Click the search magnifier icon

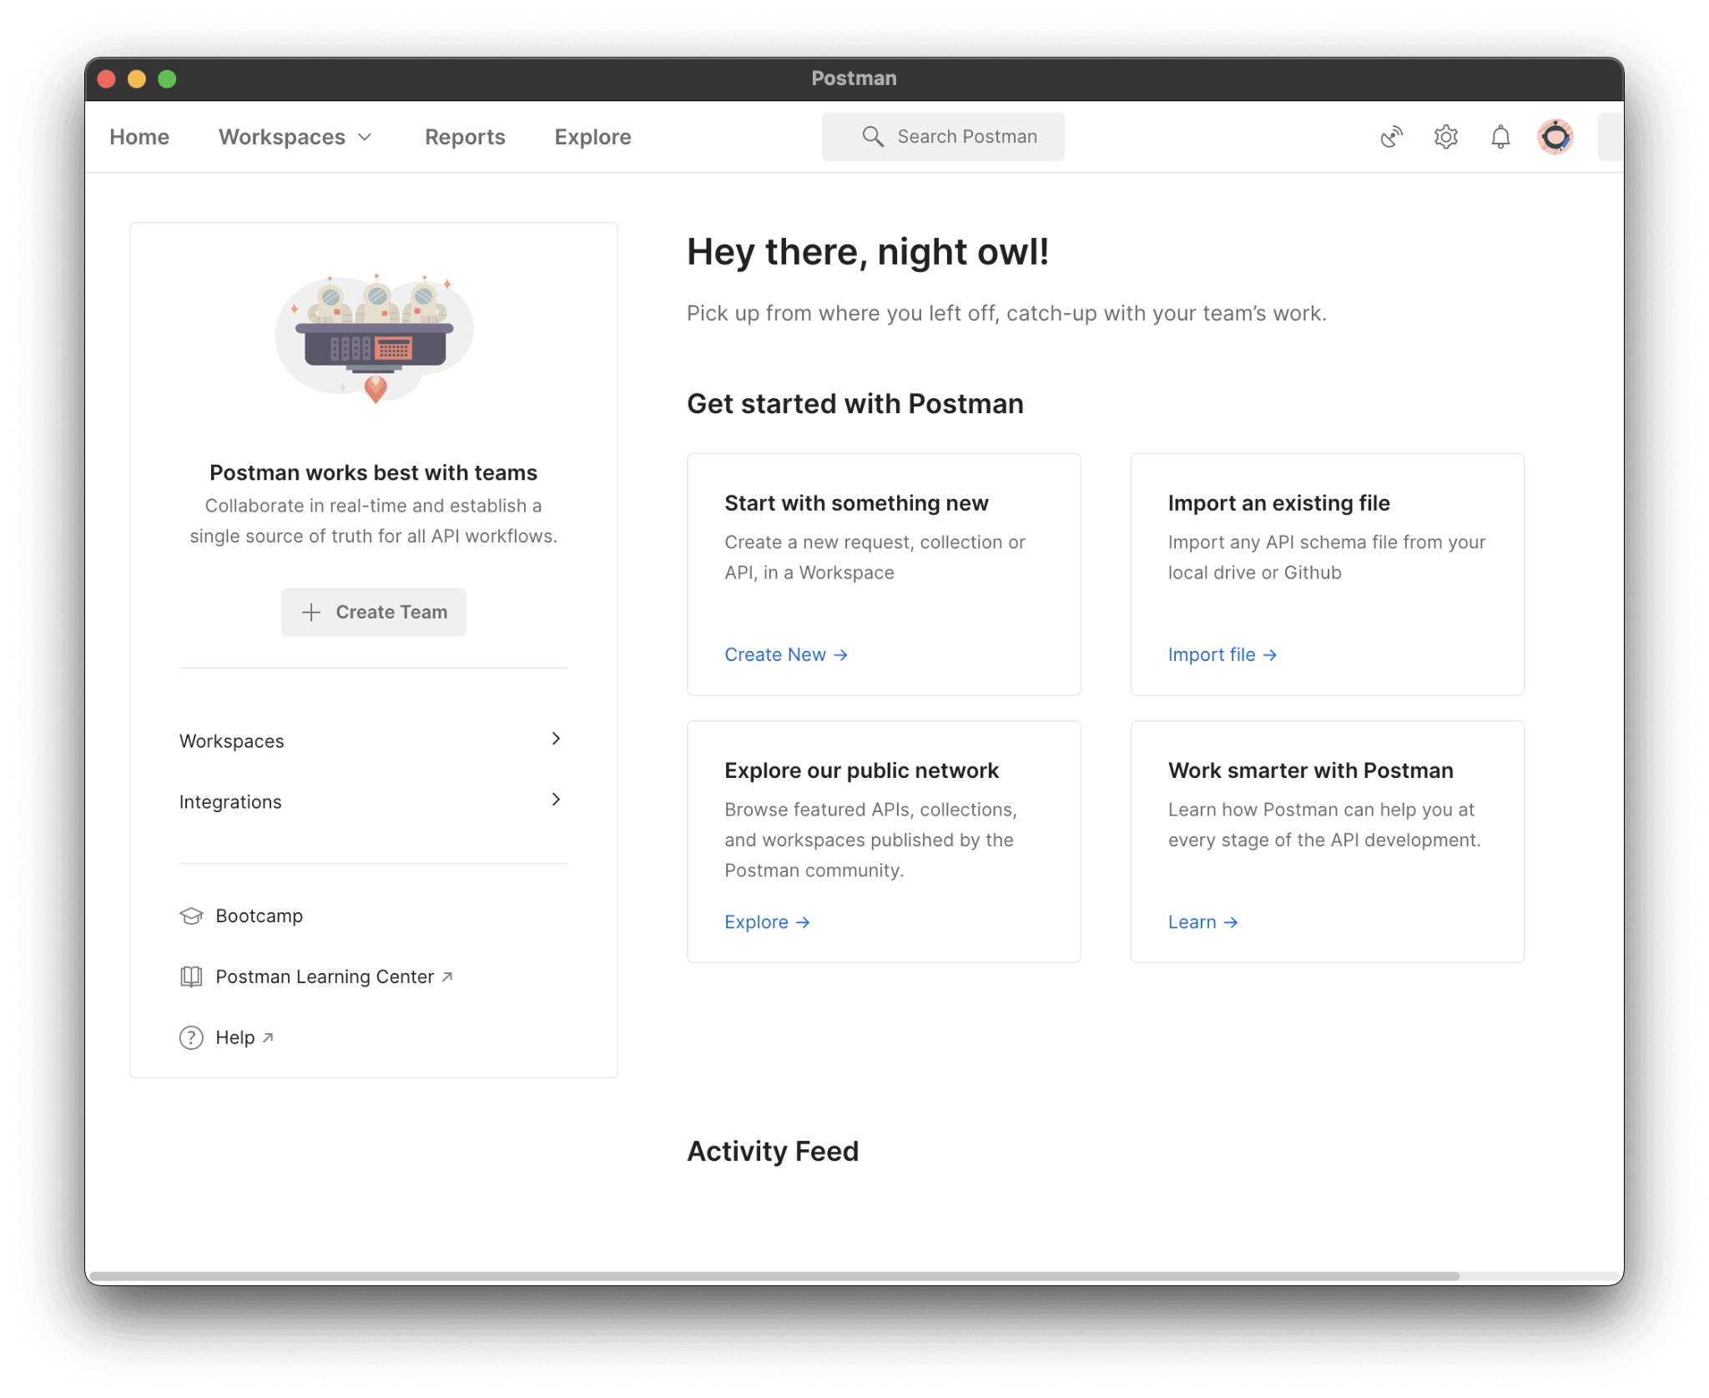[x=873, y=137]
